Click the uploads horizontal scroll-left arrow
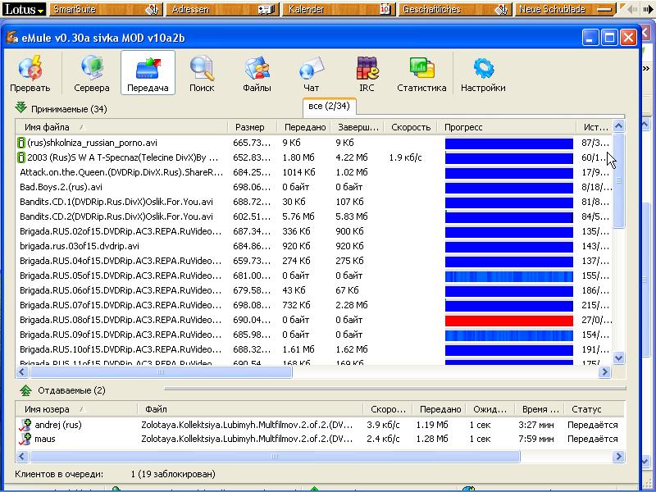 [x=23, y=457]
